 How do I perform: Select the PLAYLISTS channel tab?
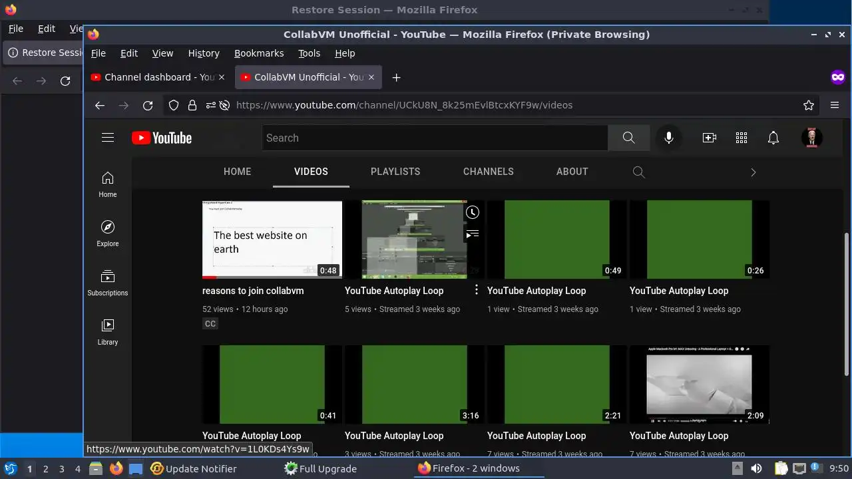(395, 172)
